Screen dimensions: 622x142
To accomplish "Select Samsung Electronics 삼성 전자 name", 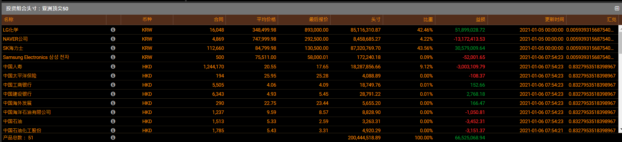I will tap(36, 57).
